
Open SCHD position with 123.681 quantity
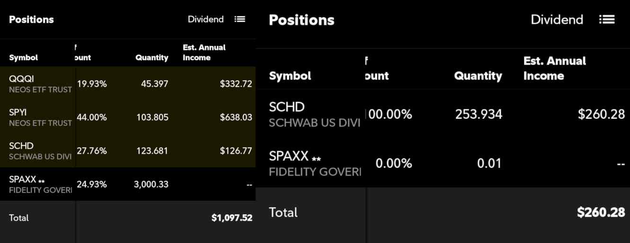[x=128, y=151]
